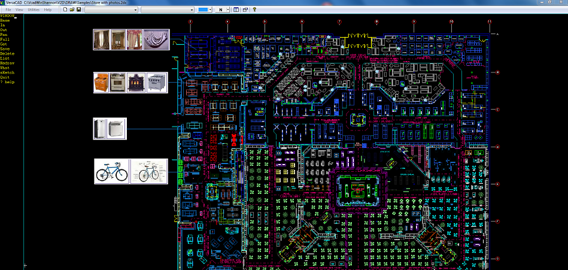Choose Redraw from the WINDOW command list
This screenshot has width=568, height=270.
(x=7, y=63)
